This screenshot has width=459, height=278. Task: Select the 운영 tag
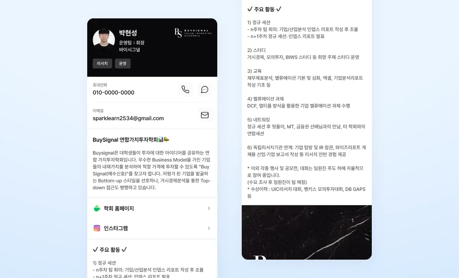(x=123, y=64)
